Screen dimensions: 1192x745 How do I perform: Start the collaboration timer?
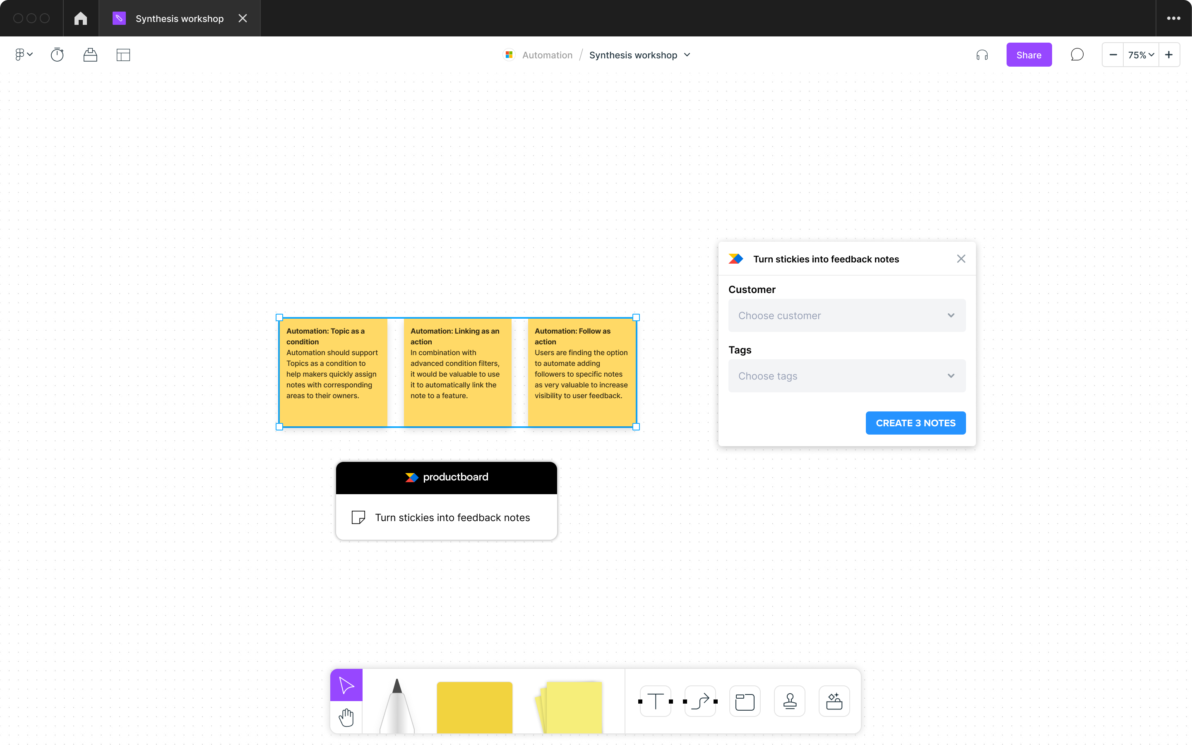pos(57,55)
